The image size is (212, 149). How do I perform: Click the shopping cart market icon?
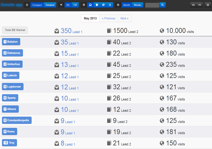click(x=61, y=5)
